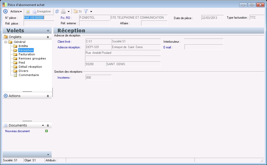Viewport: 267px width, 165px height.
Task: Collapse the Actions panel section
Action: [48, 96]
